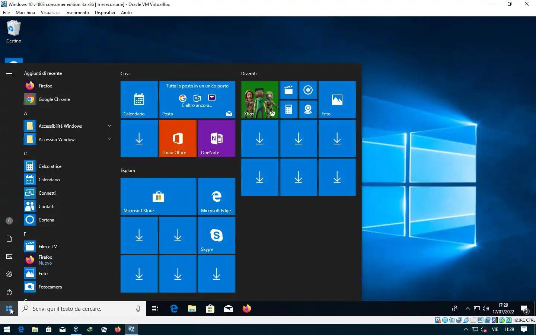Viewport: 536px width, 335px height.
Task: Click the VIE language indicator in host tray
Action: [495, 329]
